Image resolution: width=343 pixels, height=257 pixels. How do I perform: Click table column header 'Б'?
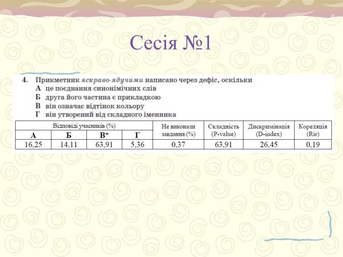(x=69, y=135)
